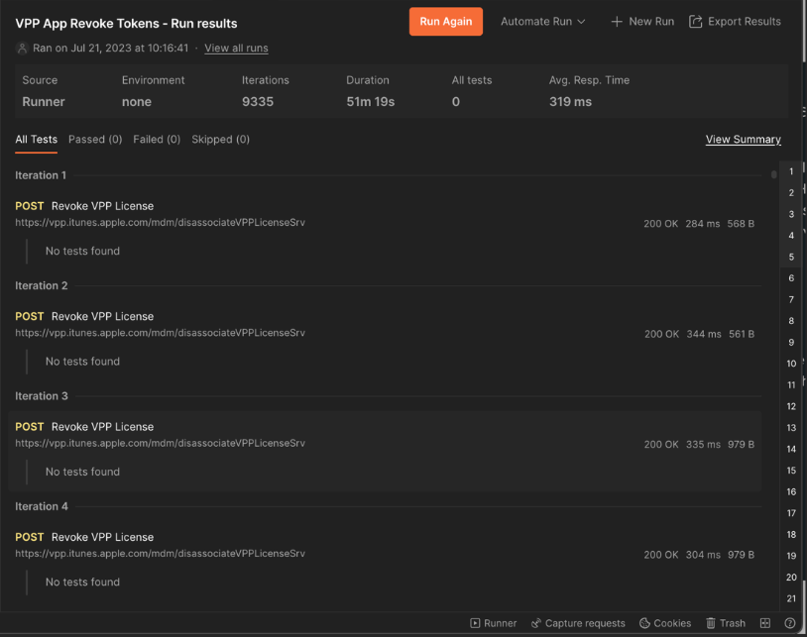Open the Iteration 1 Revoke VPP License request
The width and height of the screenshot is (807, 637).
[102, 206]
